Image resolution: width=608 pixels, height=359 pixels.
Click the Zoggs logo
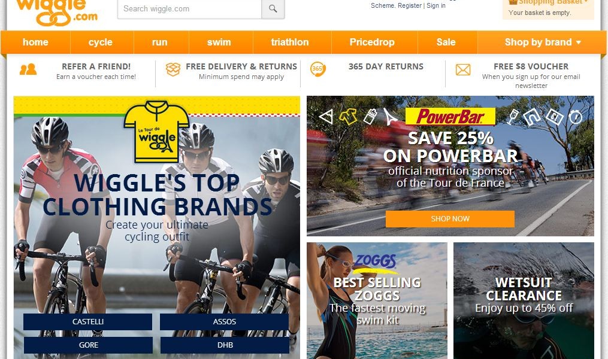coord(376,261)
